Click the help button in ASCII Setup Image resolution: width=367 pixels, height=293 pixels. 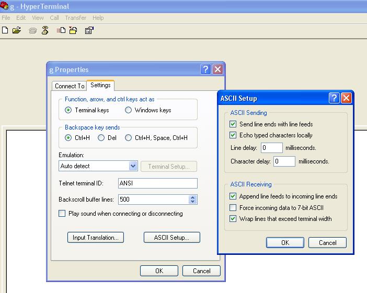pyautogui.click(x=334, y=98)
